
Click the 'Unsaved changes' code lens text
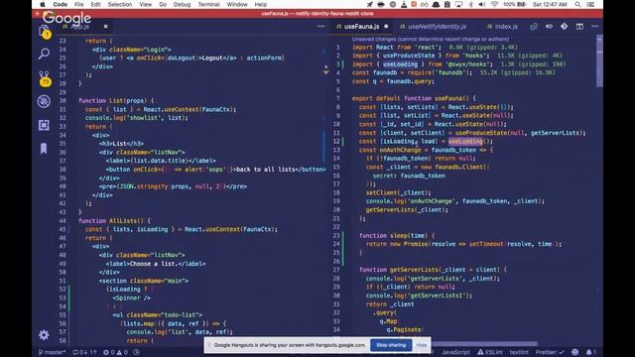pos(430,40)
